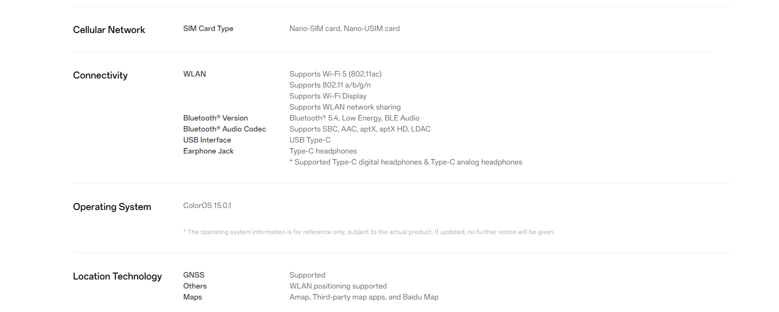Click the Operating System section heading
This screenshot has width=779, height=312.
[112, 206]
